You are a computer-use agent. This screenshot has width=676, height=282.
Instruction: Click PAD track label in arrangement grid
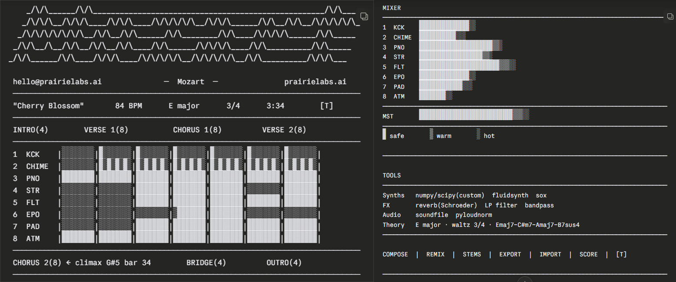[33, 226]
